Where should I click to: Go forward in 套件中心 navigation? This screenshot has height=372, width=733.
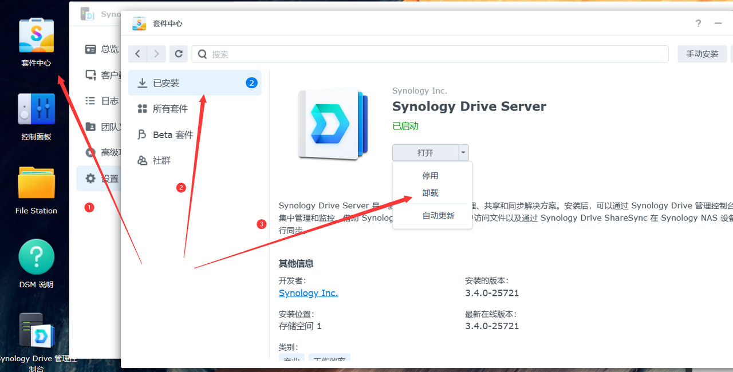[156, 54]
